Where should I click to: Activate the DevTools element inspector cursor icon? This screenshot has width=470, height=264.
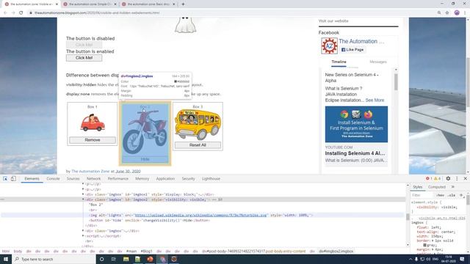coord(5,178)
